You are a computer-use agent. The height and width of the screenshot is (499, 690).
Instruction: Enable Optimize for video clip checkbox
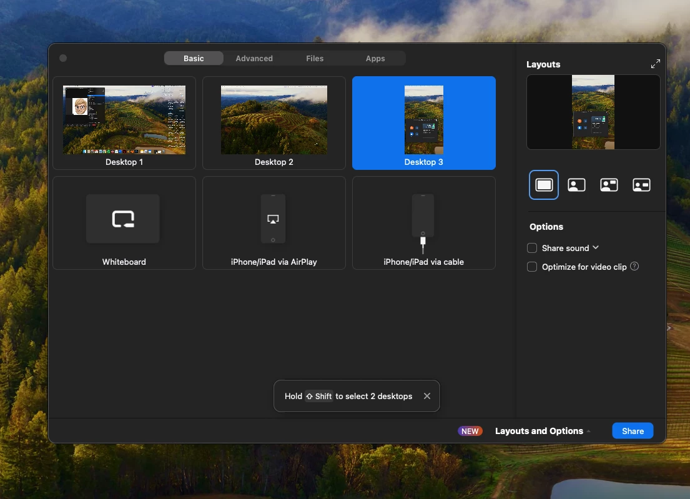(x=531, y=267)
